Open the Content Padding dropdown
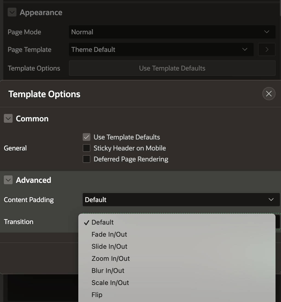Image resolution: width=281 pixels, height=302 pixels. 181,200
